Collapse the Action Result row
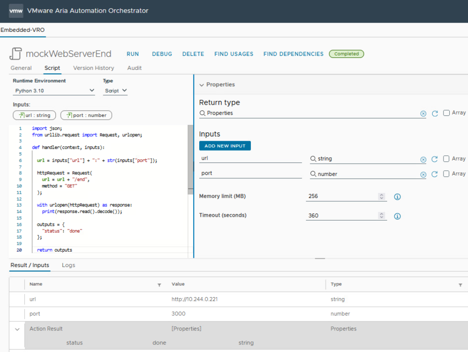Viewport: 468px width, 352px height. [x=17, y=329]
